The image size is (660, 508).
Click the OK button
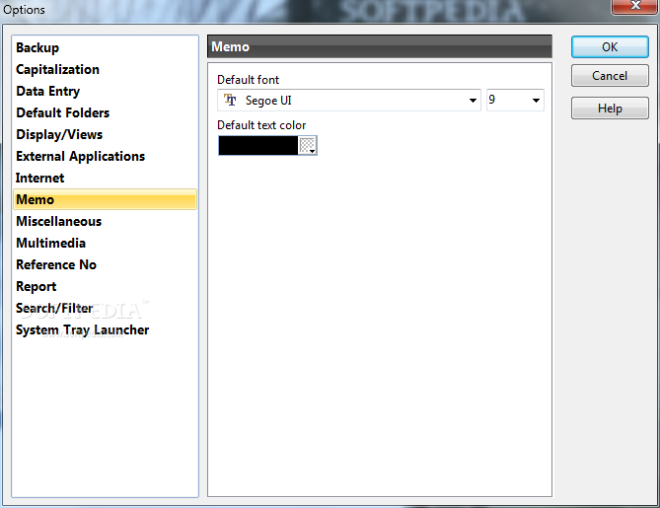610,46
